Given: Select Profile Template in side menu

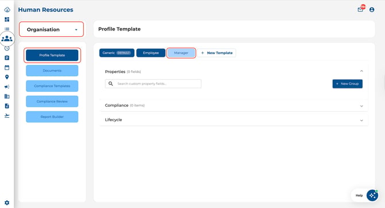Looking at the screenshot, I should click(x=52, y=55).
